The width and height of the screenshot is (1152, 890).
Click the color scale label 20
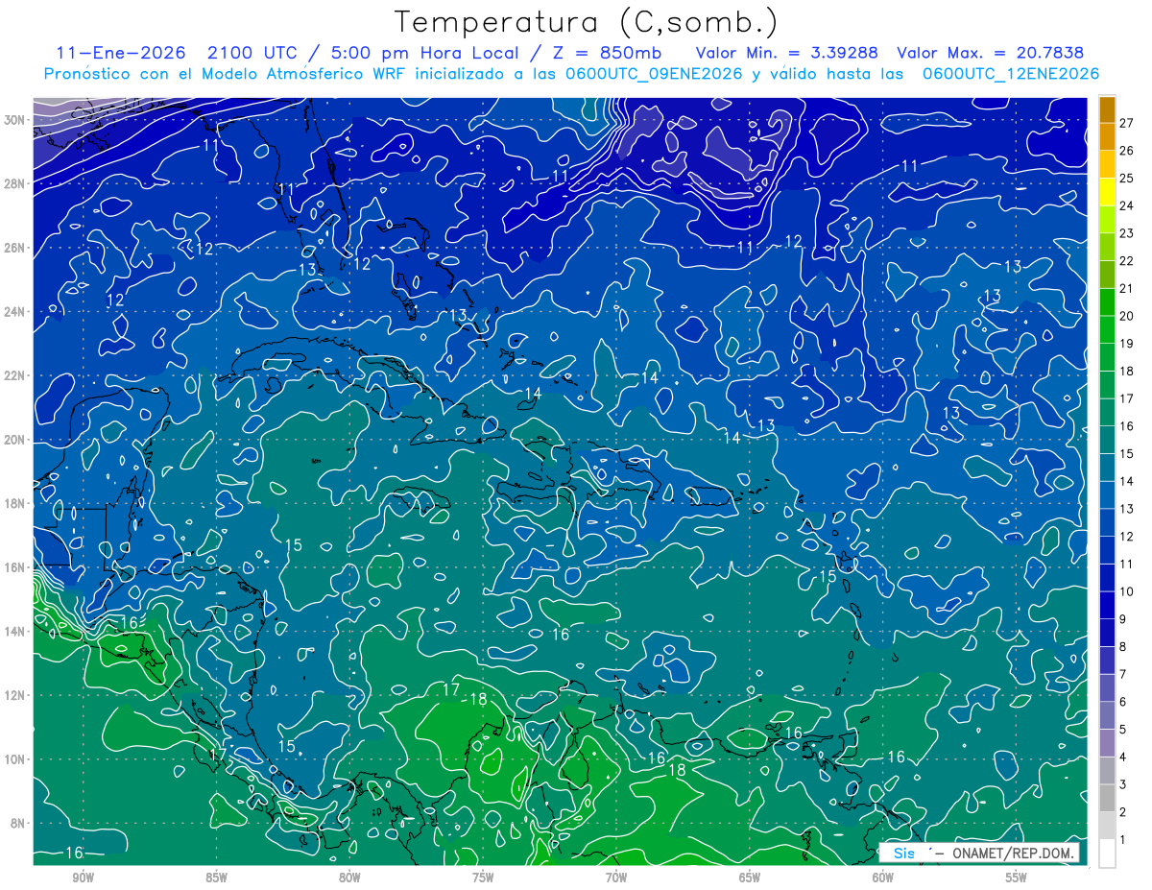pyautogui.click(x=1127, y=316)
